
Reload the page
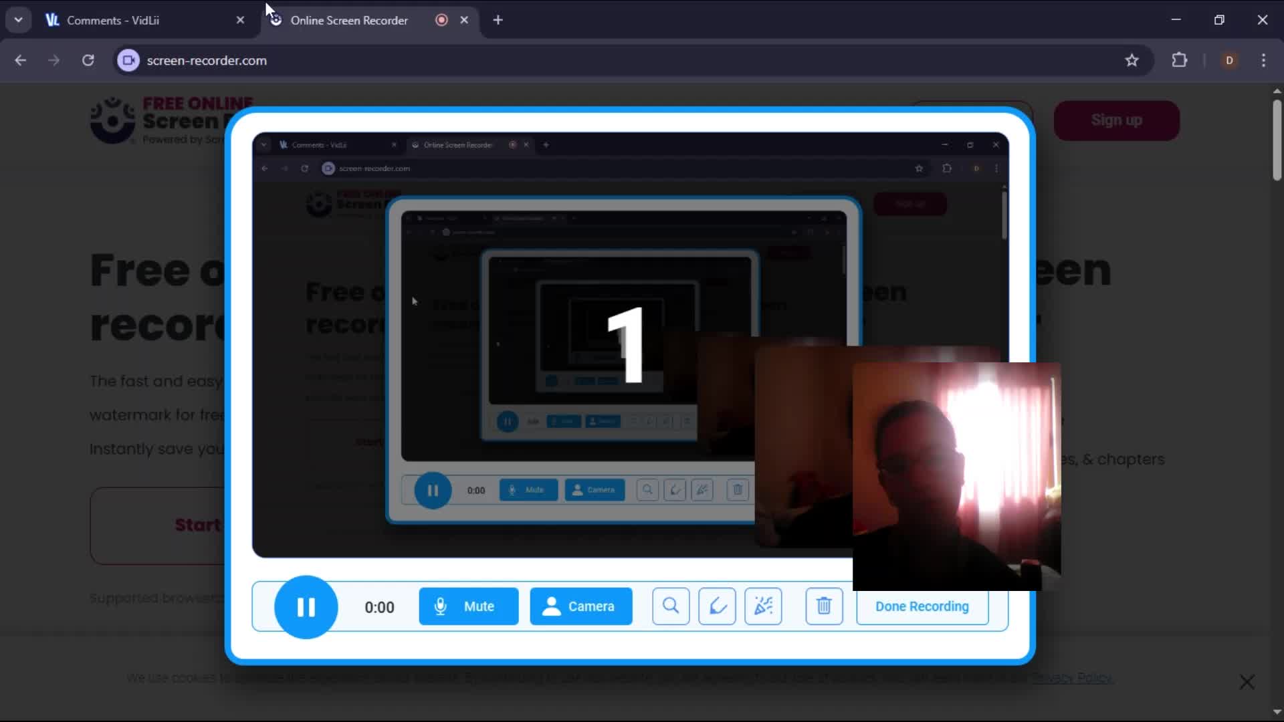click(88, 60)
